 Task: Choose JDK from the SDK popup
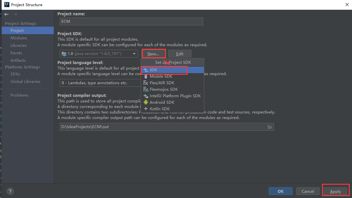pos(172,70)
